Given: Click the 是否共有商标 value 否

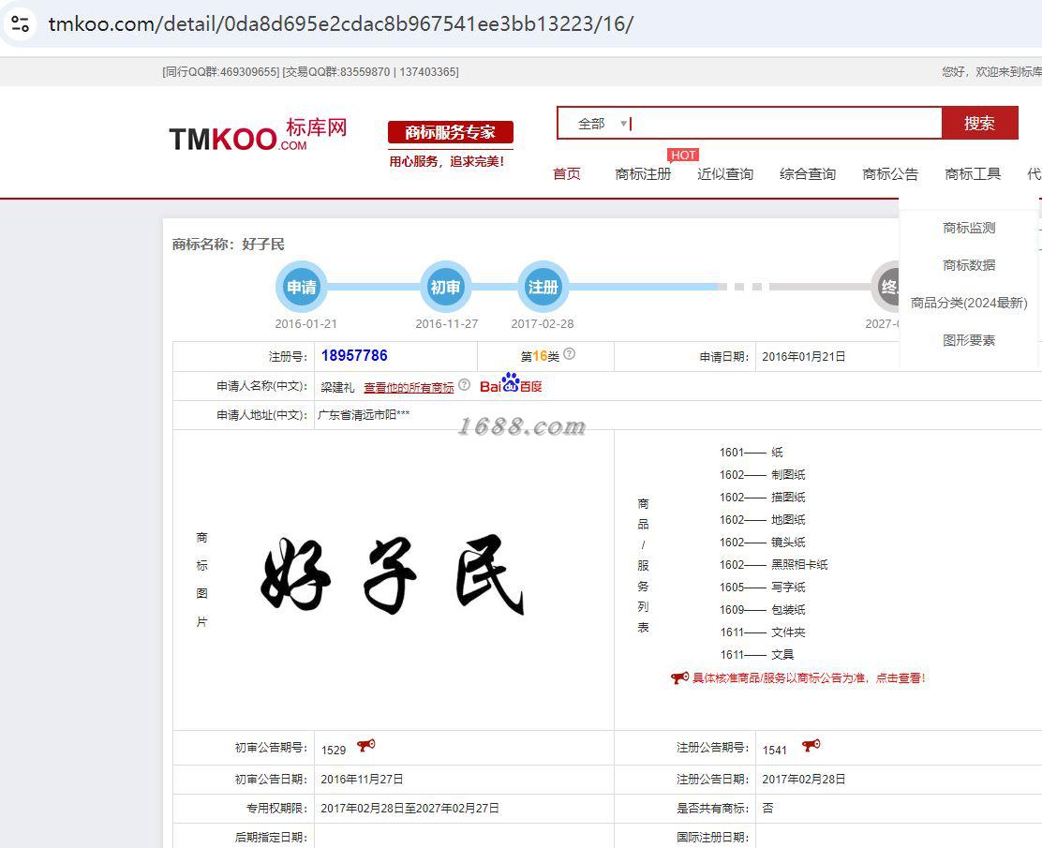Looking at the screenshot, I should [767, 808].
